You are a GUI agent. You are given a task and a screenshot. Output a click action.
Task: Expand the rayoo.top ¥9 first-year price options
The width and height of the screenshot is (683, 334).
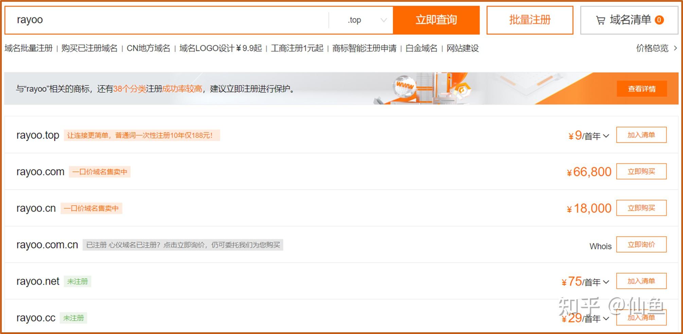[605, 136]
